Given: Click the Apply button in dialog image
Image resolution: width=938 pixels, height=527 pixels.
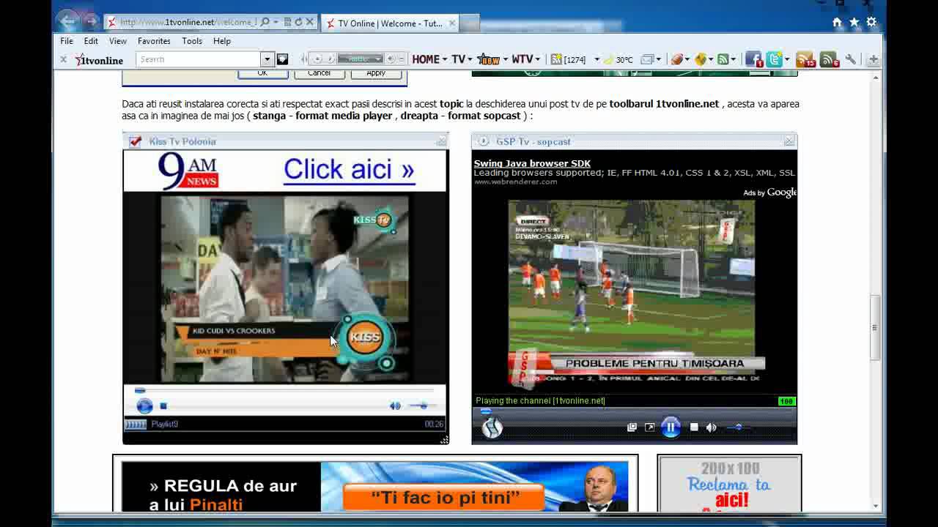Looking at the screenshot, I should tap(376, 73).
